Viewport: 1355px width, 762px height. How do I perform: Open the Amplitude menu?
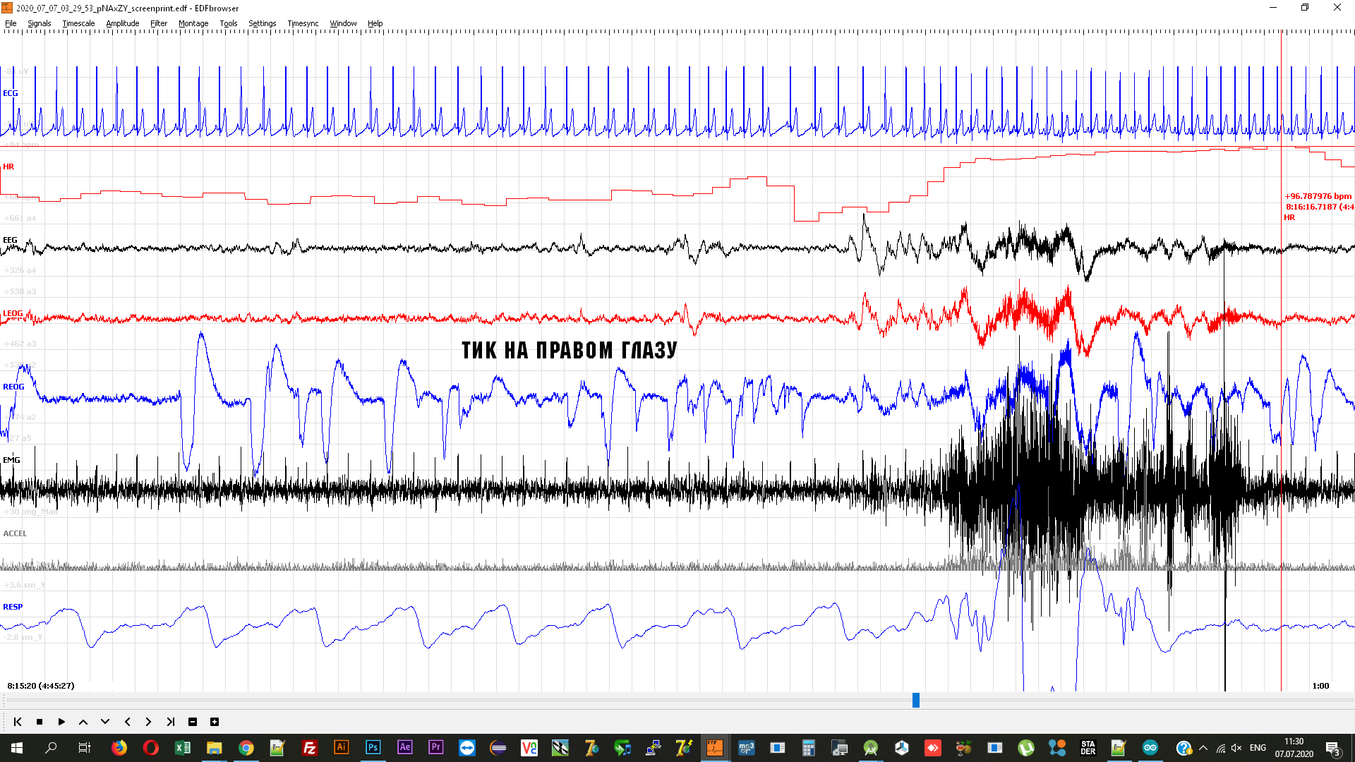(123, 23)
